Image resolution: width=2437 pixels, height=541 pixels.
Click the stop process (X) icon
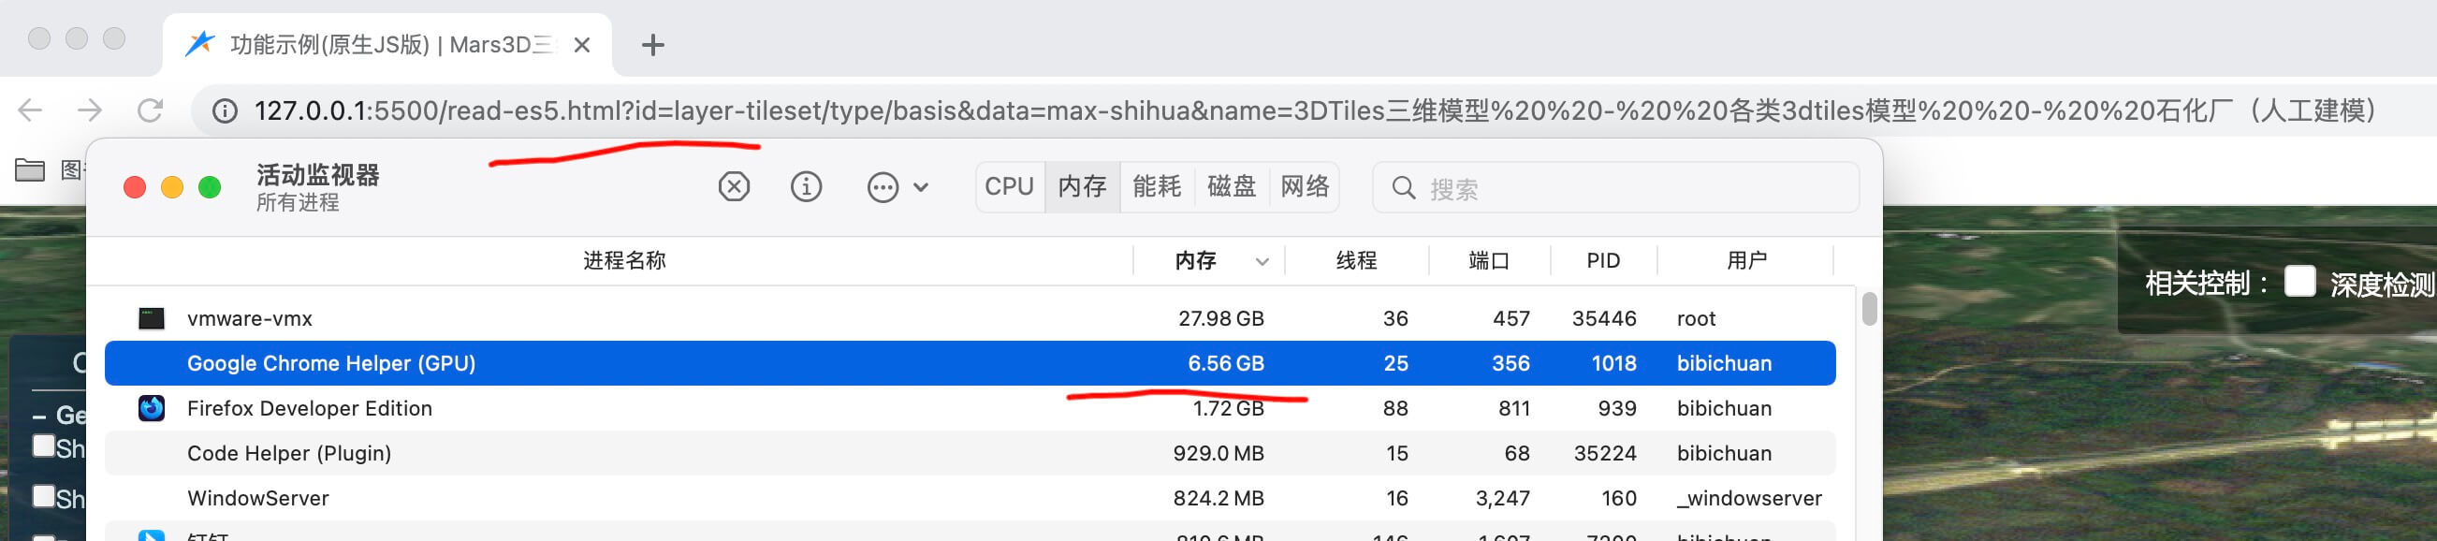point(733,187)
